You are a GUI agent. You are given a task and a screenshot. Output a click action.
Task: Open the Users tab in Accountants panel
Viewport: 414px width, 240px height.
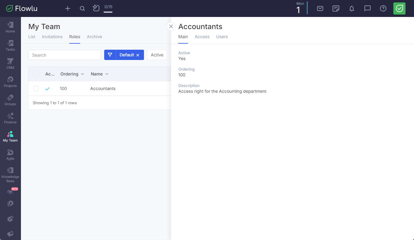(222, 37)
